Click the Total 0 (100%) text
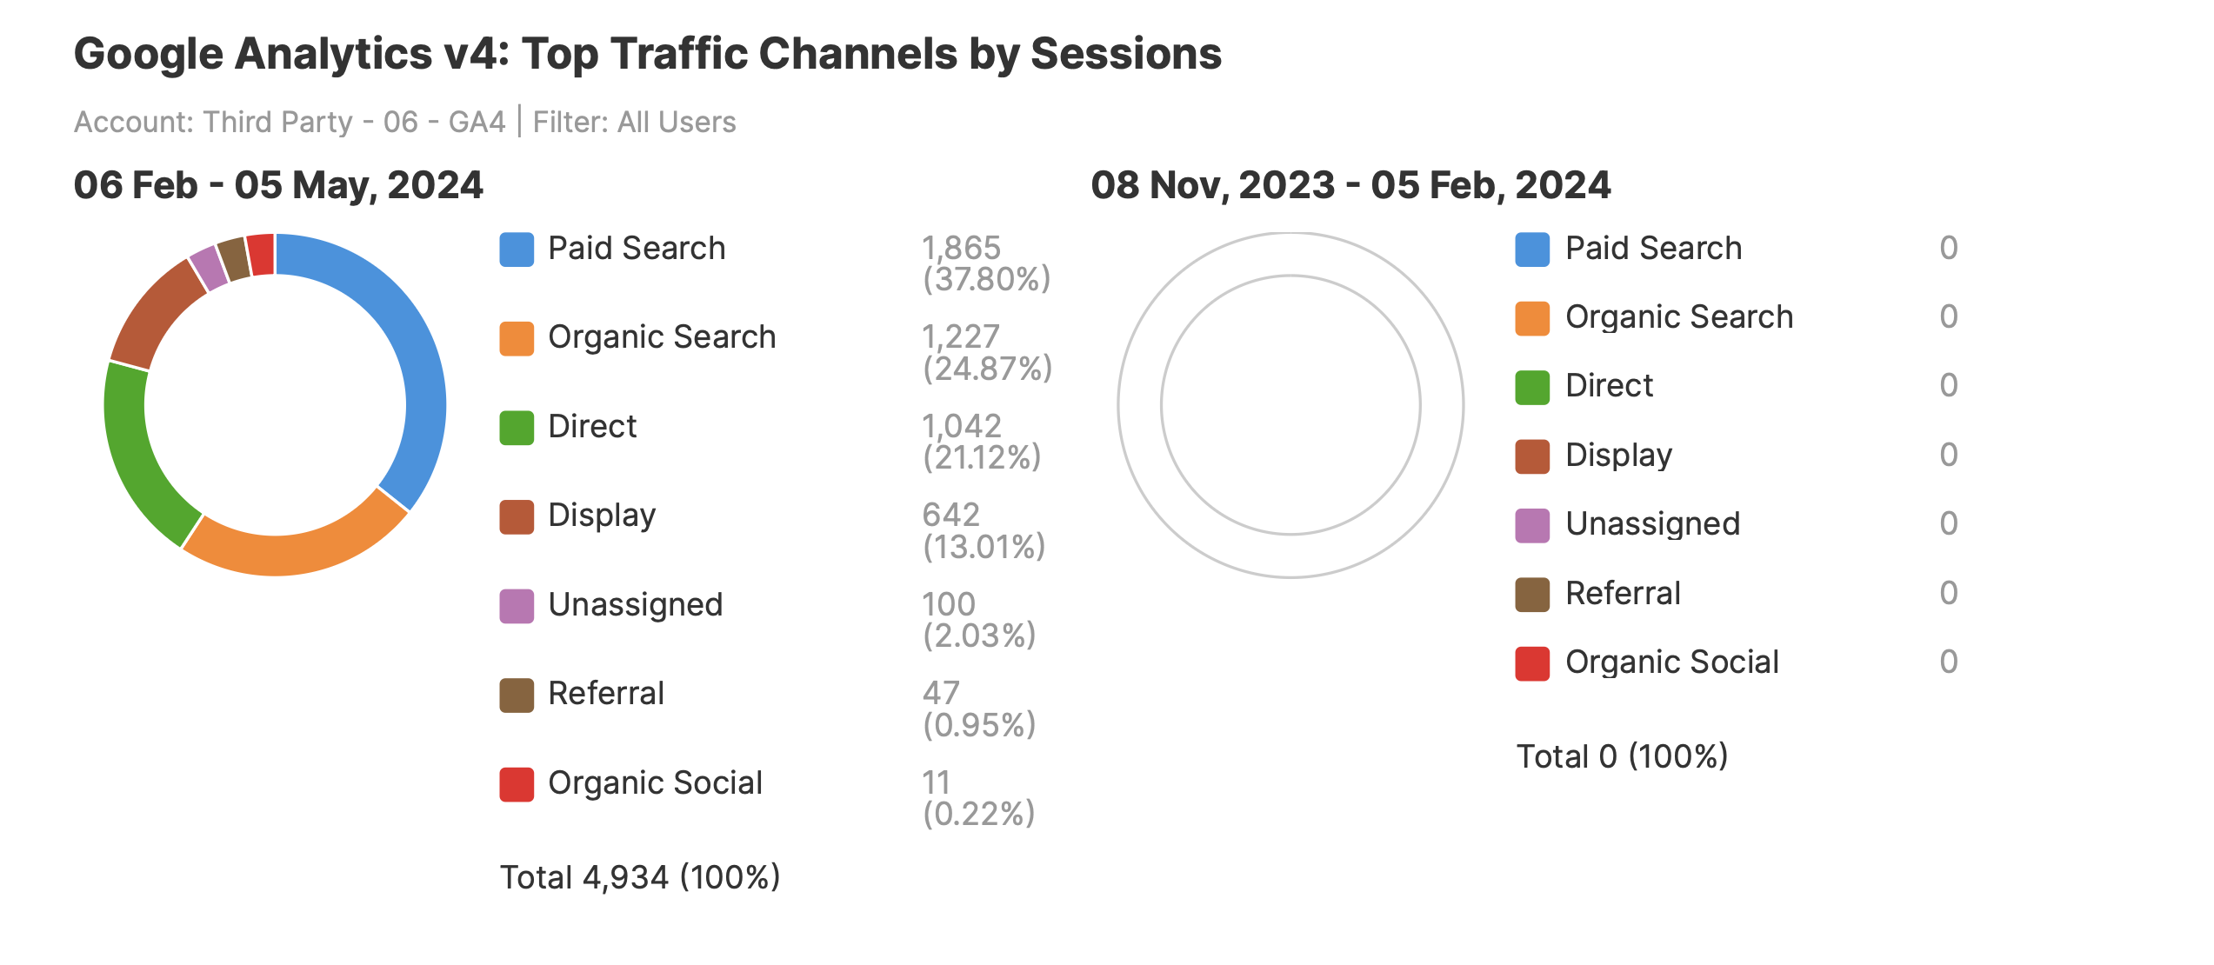This screenshot has height=965, width=2214. (x=1622, y=756)
